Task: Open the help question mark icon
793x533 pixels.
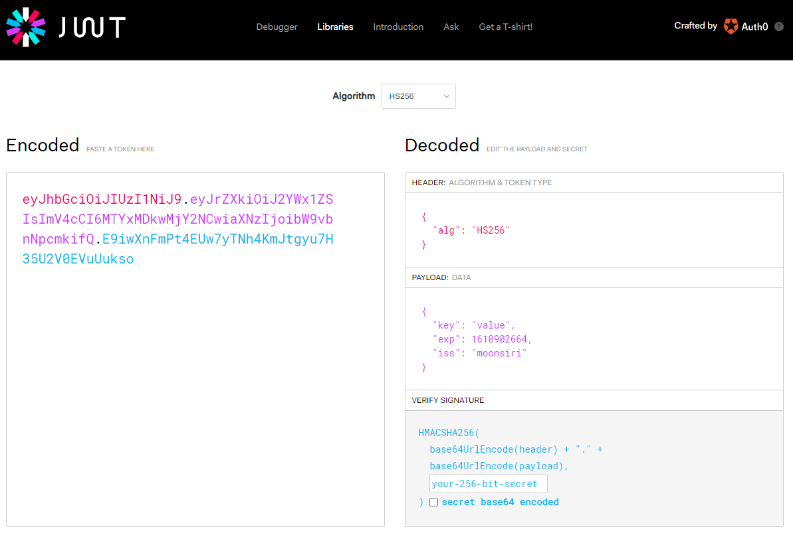Action: click(779, 27)
